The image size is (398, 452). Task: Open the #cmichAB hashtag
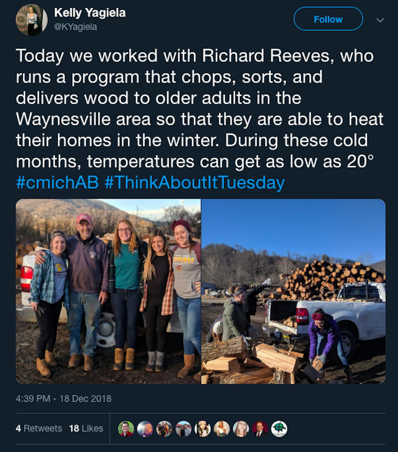[57, 183]
